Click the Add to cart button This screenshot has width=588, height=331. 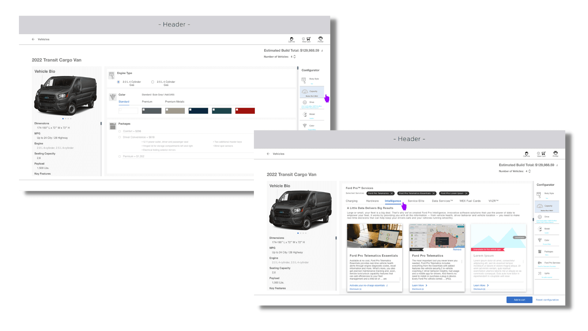(519, 300)
